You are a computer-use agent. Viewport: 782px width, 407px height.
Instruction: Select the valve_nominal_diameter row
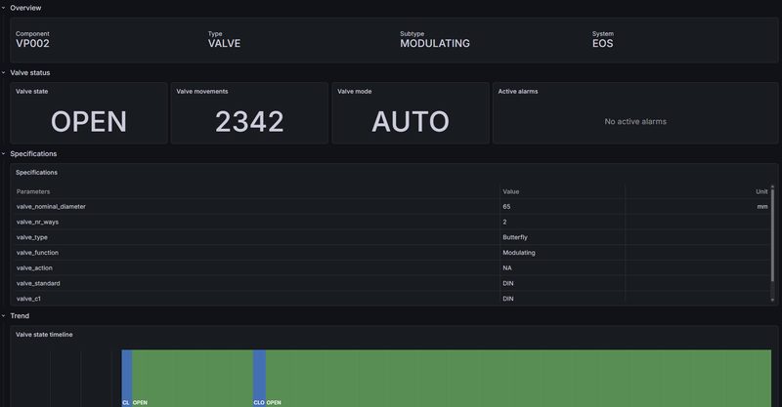click(x=392, y=206)
